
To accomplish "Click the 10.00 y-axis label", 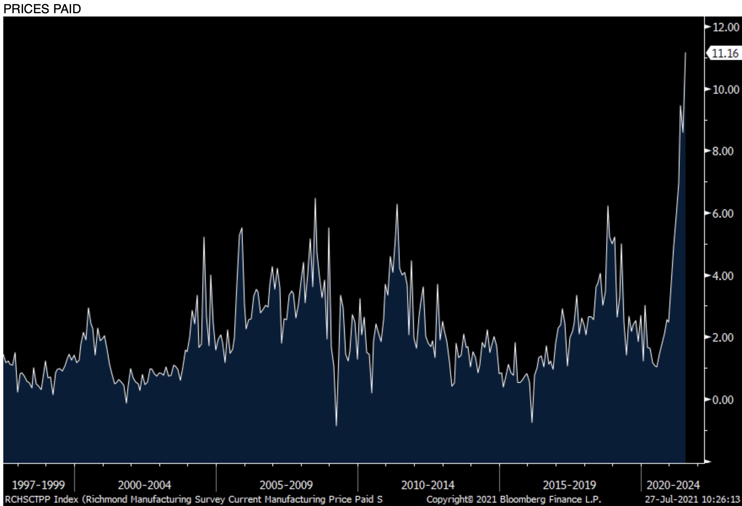I will (x=726, y=89).
